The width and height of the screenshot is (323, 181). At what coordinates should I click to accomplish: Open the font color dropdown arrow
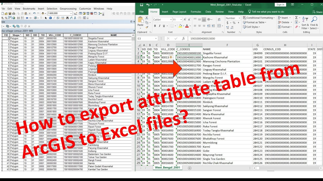pyautogui.click(x=190, y=26)
